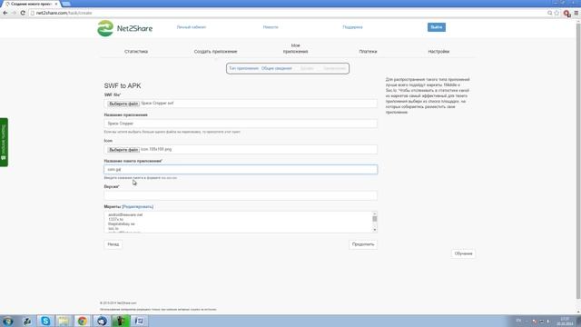Open the Личный кабинет link
The width and height of the screenshot is (581, 327).
point(192,27)
